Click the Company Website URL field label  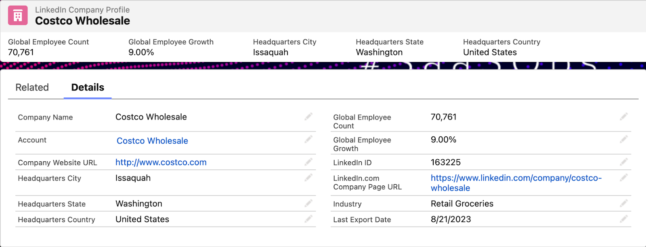[57, 163]
